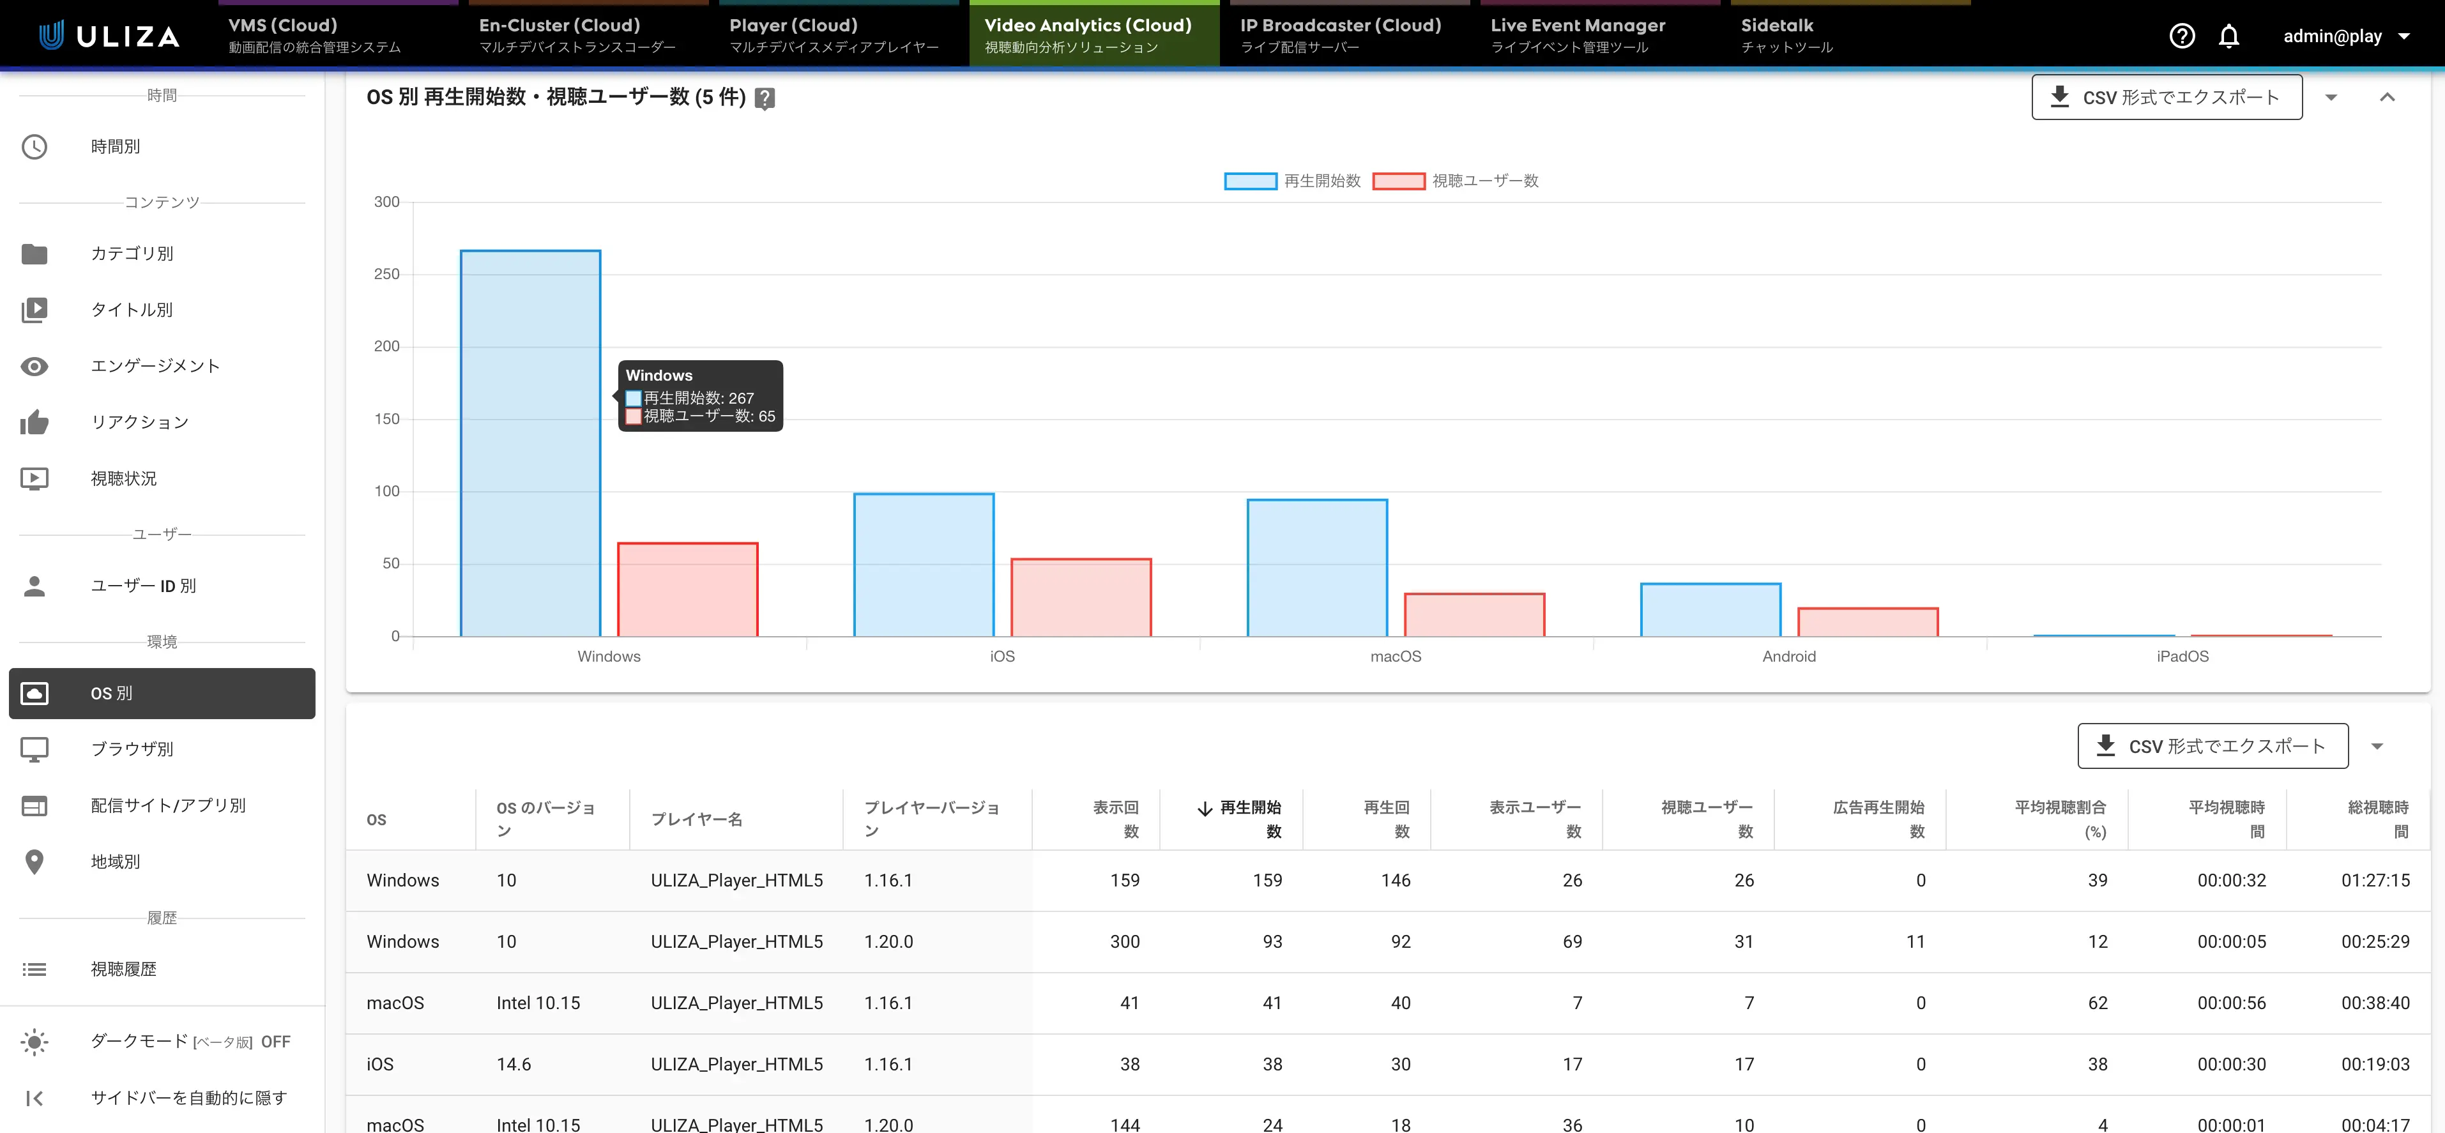Open エンゲージメント report in sidebar
Screen dimensions: 2445x1133
pos(162,367)
